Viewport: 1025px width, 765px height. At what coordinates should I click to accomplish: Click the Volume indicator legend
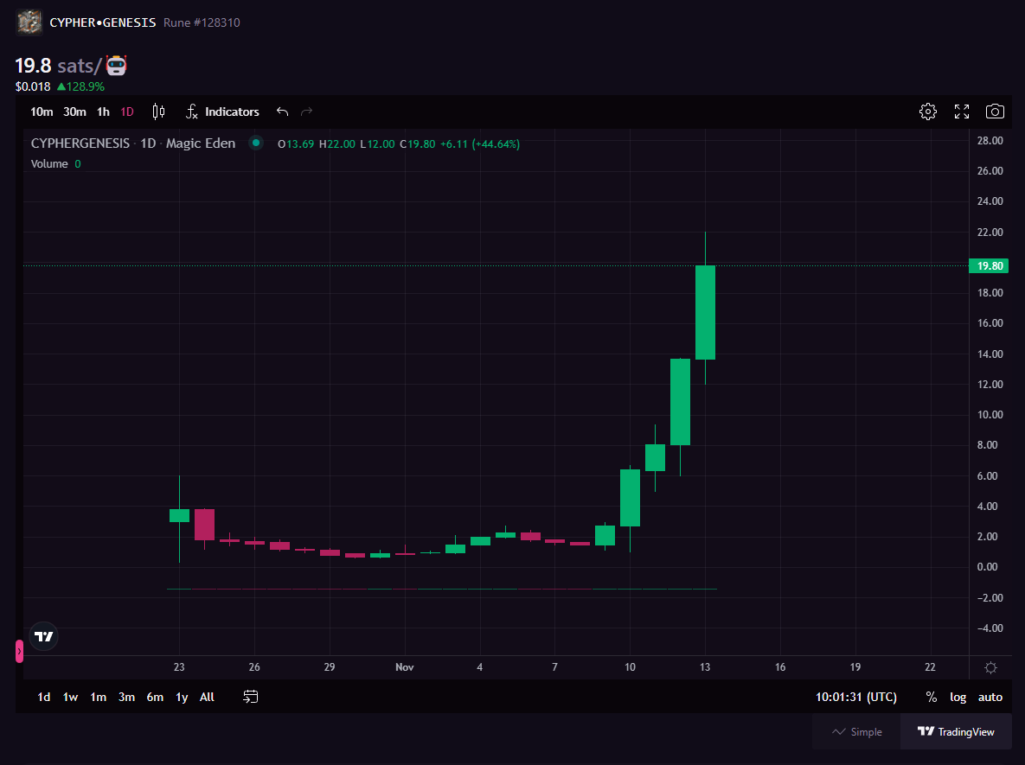(49, 164)
